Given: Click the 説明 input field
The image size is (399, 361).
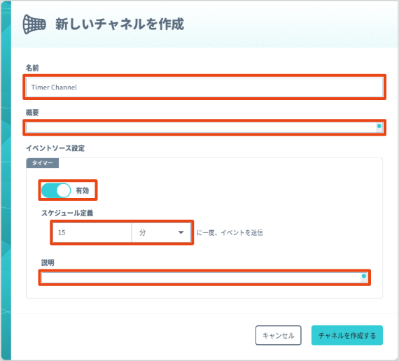Looking at the screenshot, I should click(204, 277).
